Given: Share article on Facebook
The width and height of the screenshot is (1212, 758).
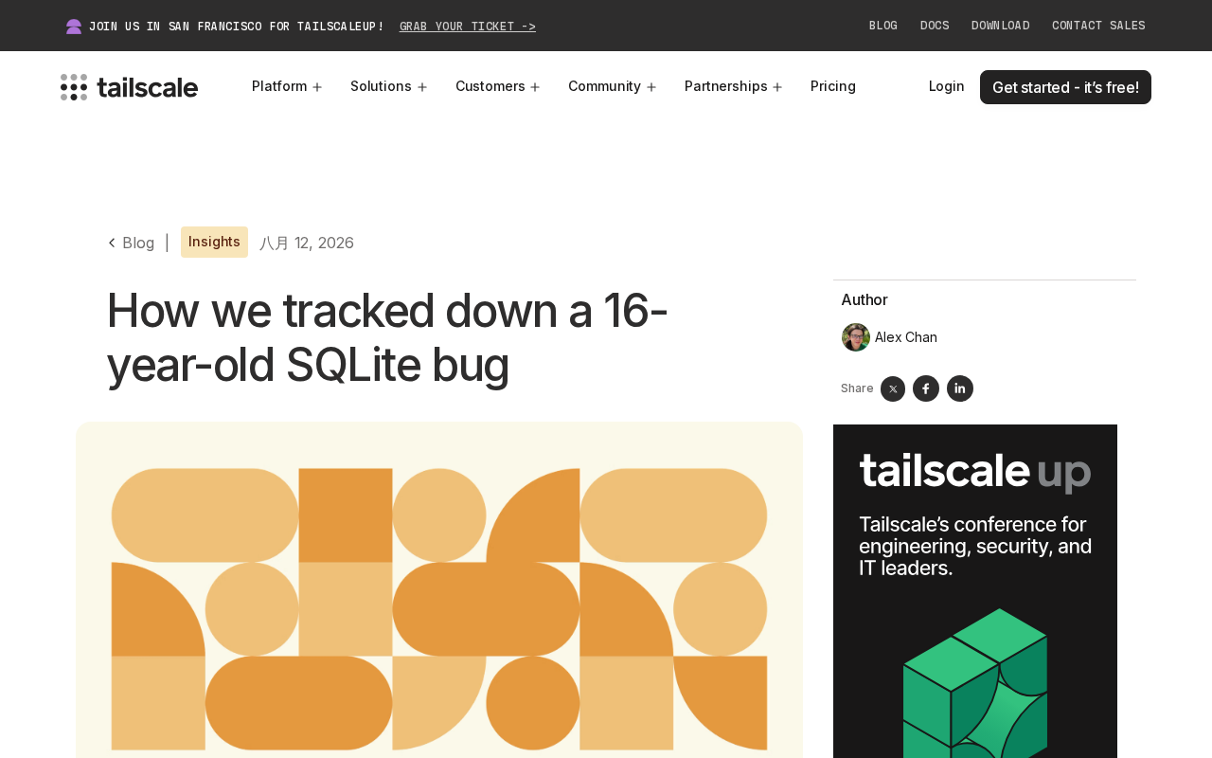Looking at the screenshot, I should (926, 388).
